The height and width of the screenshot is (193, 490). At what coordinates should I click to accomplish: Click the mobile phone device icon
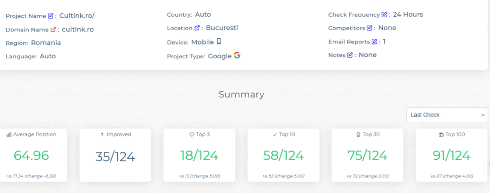click(219, 42)
